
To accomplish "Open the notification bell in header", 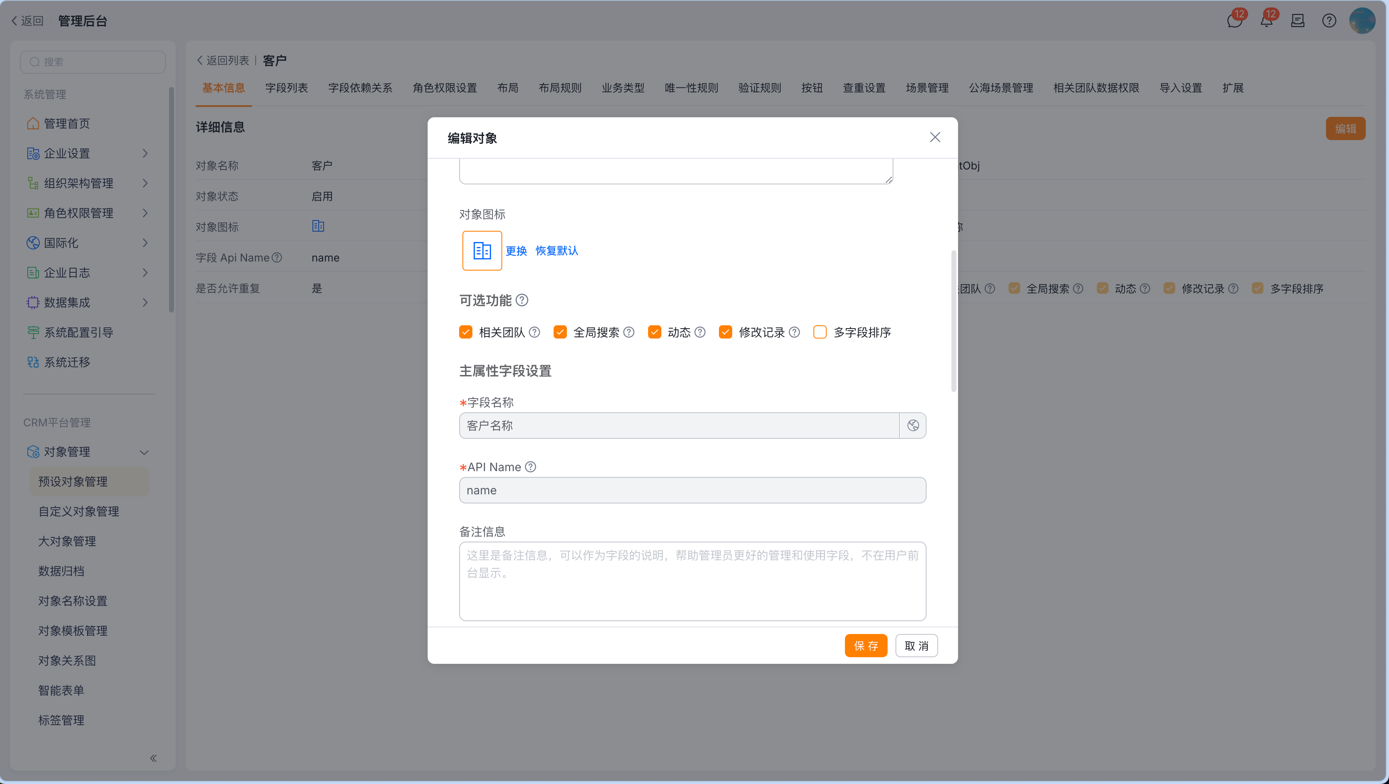I will pos(1266,21).
